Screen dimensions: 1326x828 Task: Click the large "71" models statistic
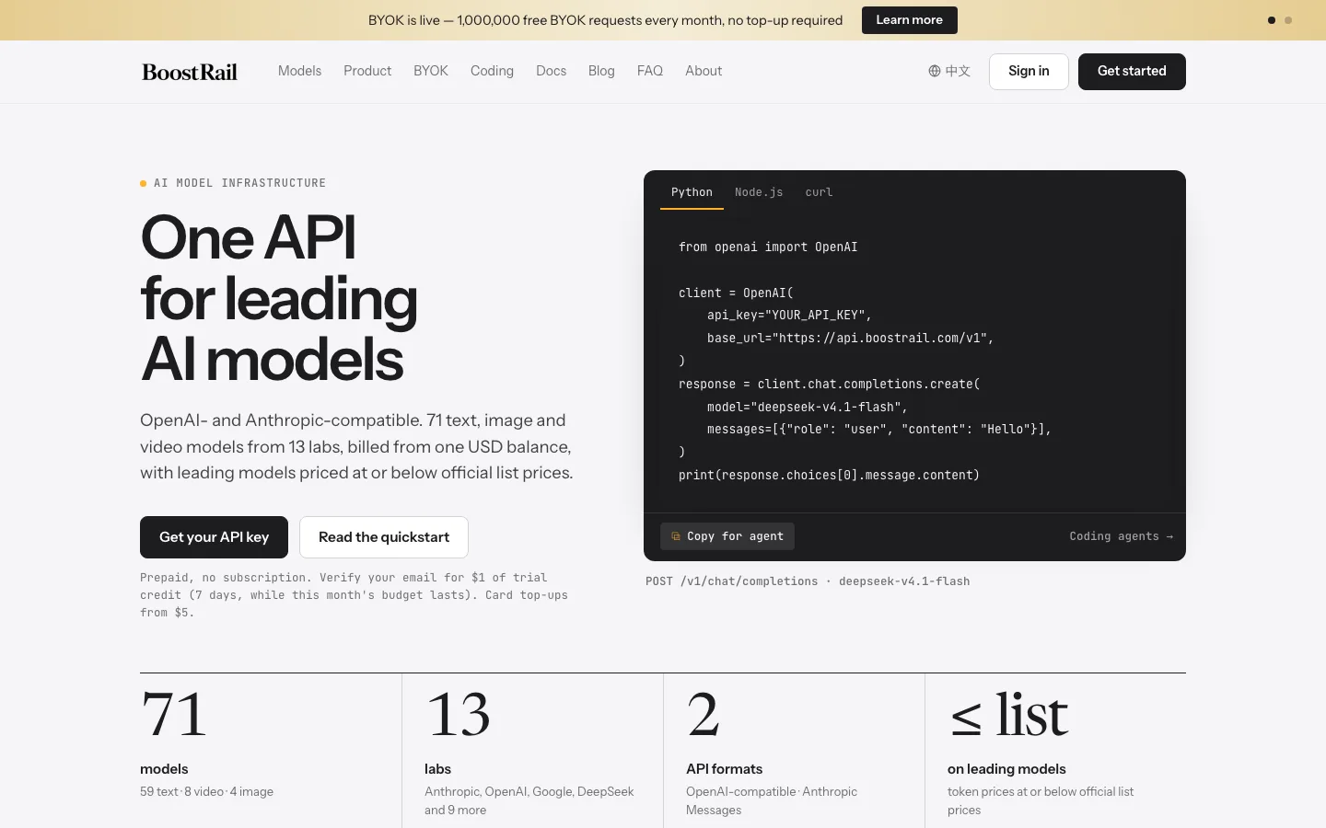click(174, 715)
